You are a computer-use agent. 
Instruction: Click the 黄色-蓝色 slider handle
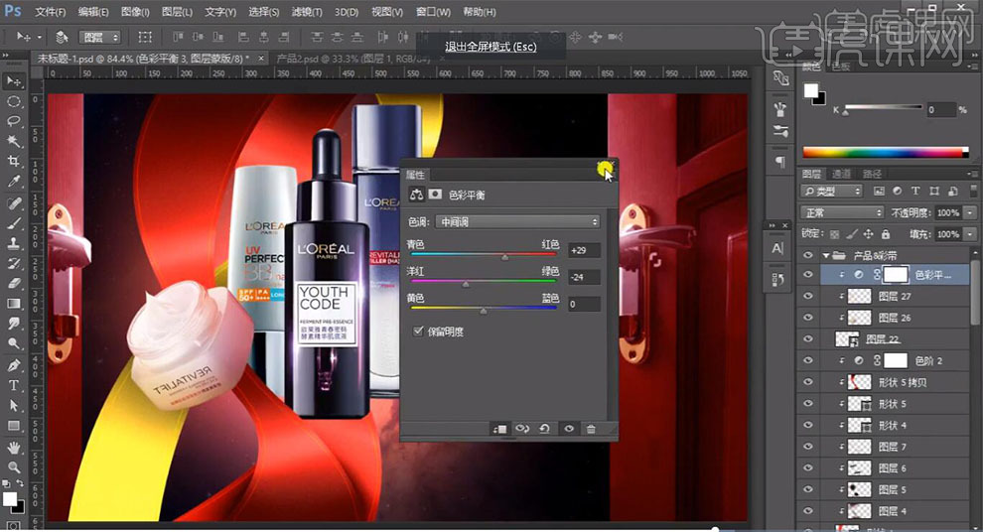pyautogui.click(x=484, y=311)
